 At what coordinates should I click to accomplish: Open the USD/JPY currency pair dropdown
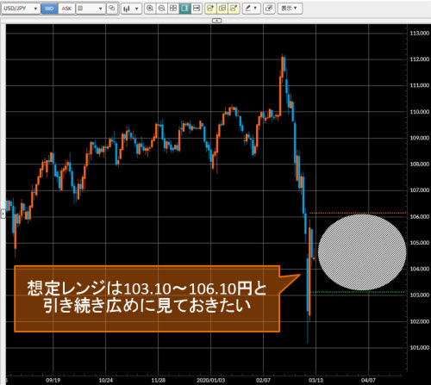pyautogui.click(x=21, y=9)
